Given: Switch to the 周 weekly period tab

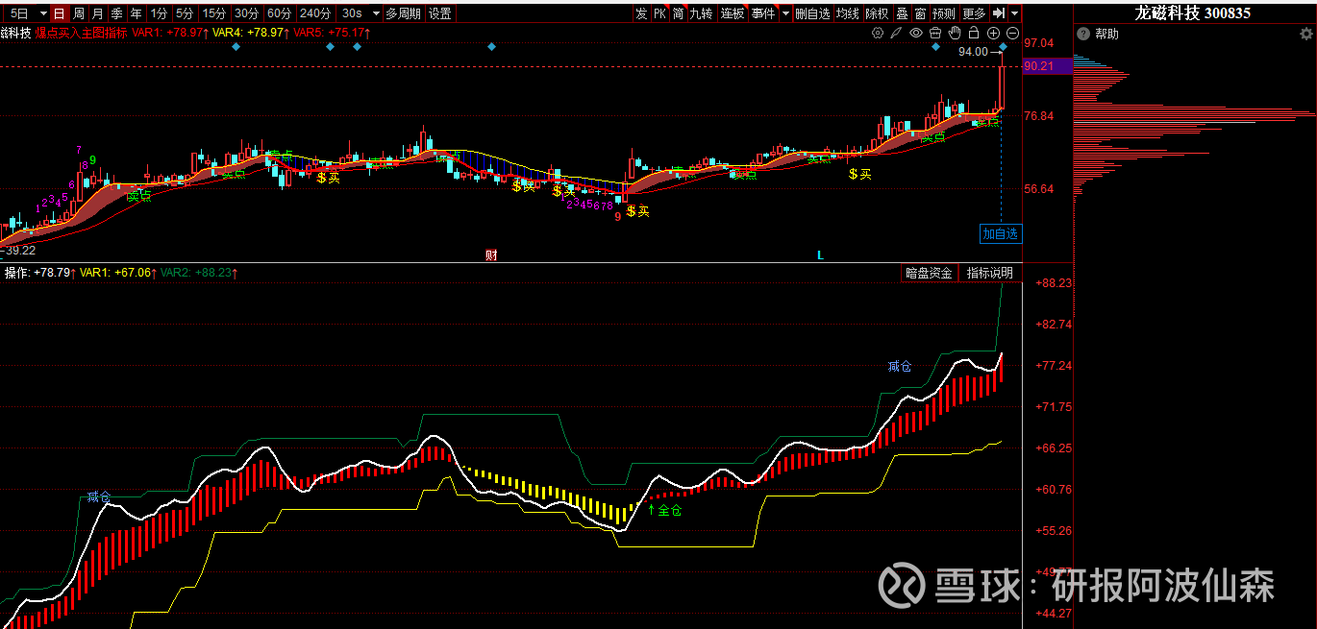Looking at the screenshot, I should [79, 13].
